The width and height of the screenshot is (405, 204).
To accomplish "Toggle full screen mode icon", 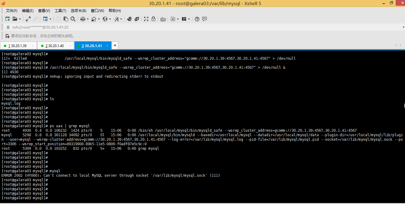I will coord(146,19).
